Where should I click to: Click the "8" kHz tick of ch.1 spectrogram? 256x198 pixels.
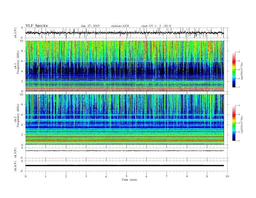click(x=23, y=51)
